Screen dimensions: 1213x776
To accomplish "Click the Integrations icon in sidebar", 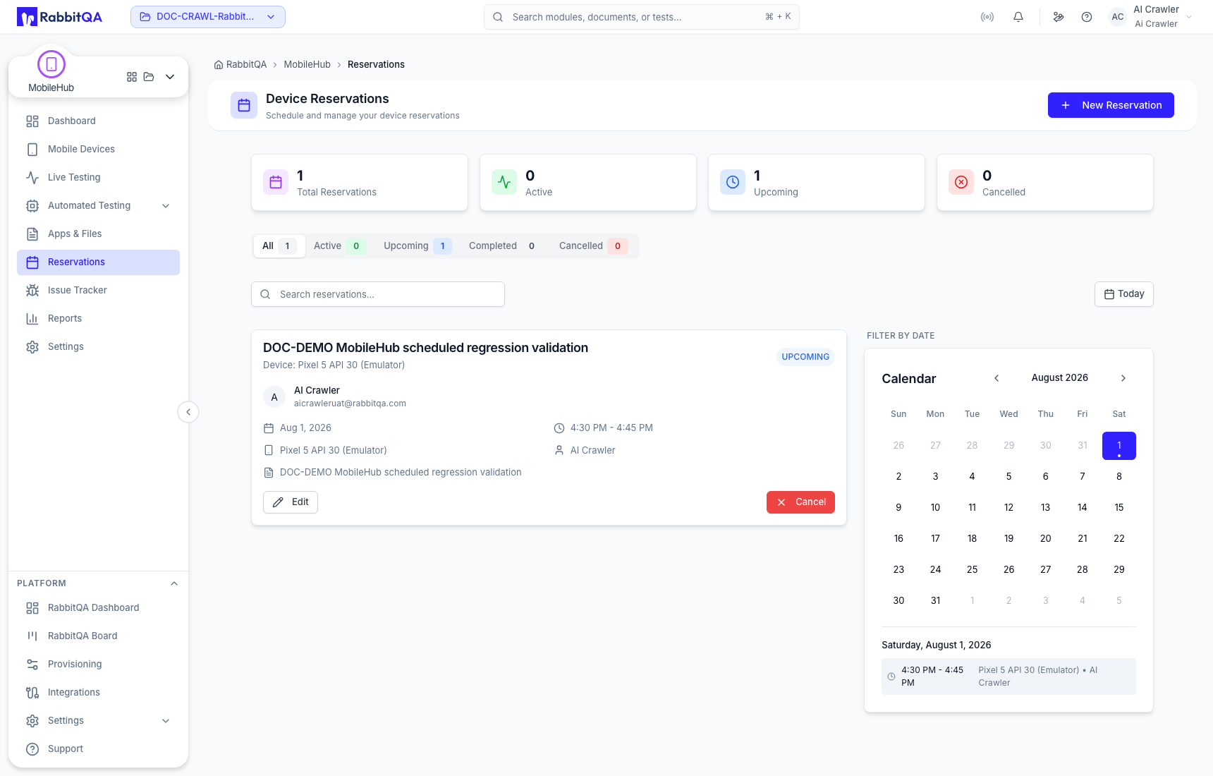I will coord(32,693).
